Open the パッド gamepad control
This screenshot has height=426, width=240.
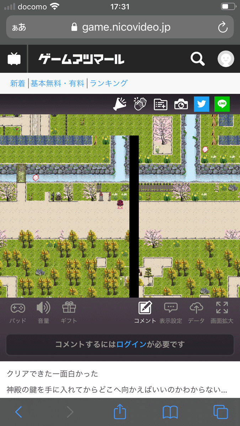coord(18,312)
